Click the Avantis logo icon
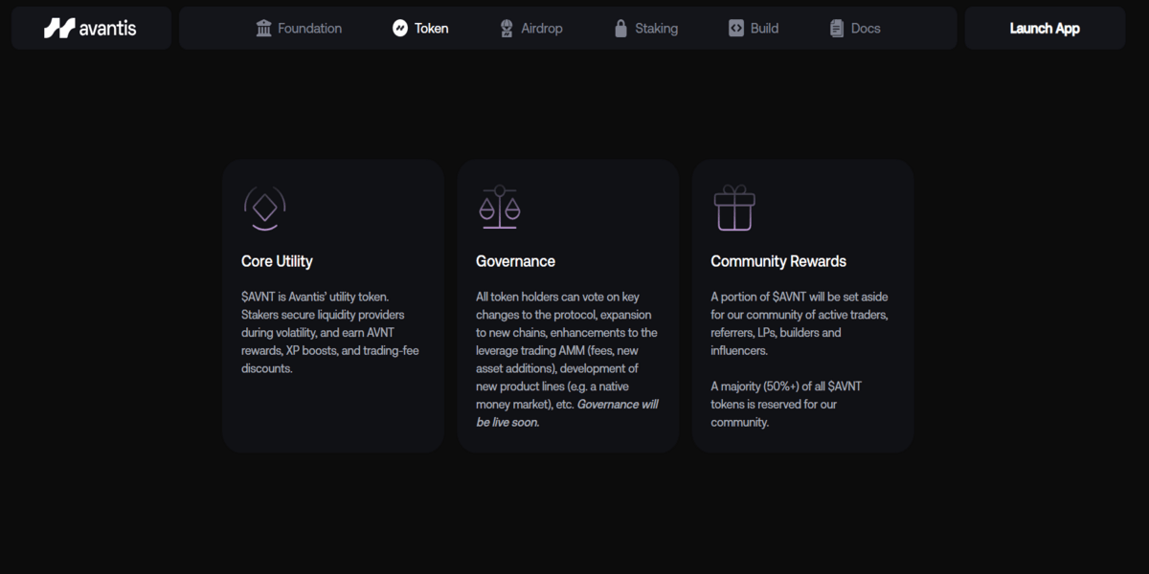The width and height of the screenshot is (1149, 574). pyautogui.click(x=59, y=28)
